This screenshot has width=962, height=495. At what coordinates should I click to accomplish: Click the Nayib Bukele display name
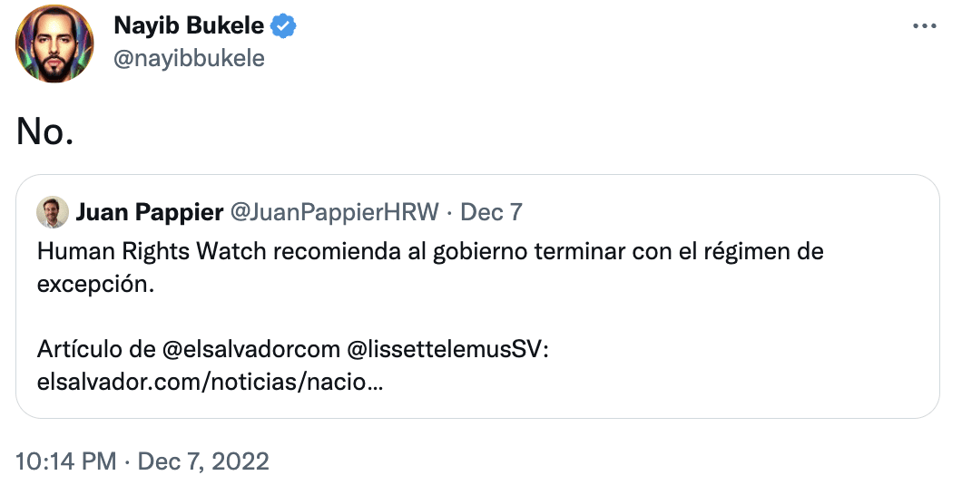click(x=189, y=25)
